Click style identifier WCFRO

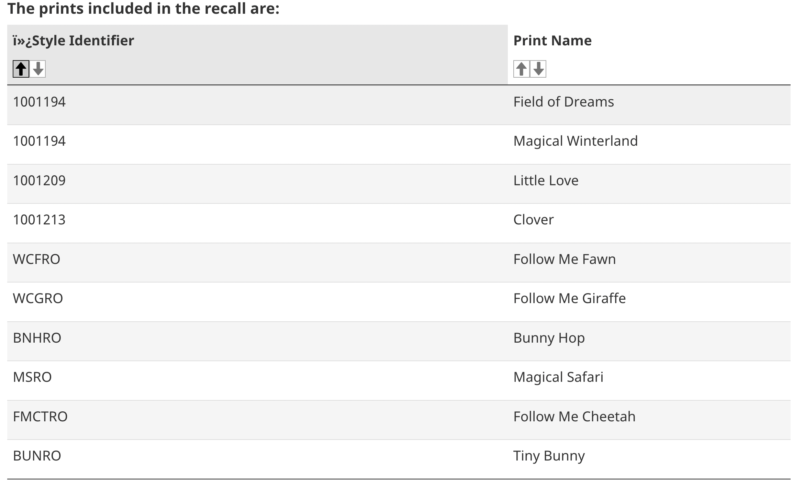click(x=36, y=259)
